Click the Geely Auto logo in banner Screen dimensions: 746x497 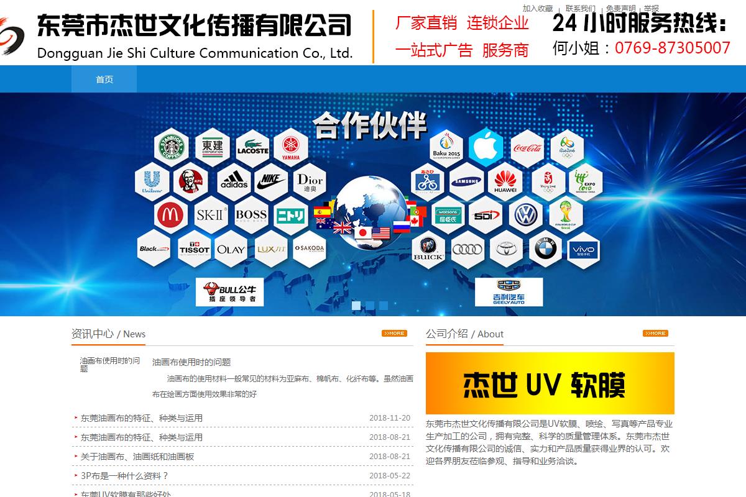509,292
